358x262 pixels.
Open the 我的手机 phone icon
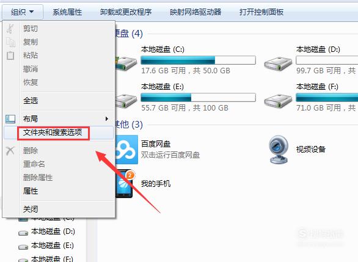coord(125,184)
